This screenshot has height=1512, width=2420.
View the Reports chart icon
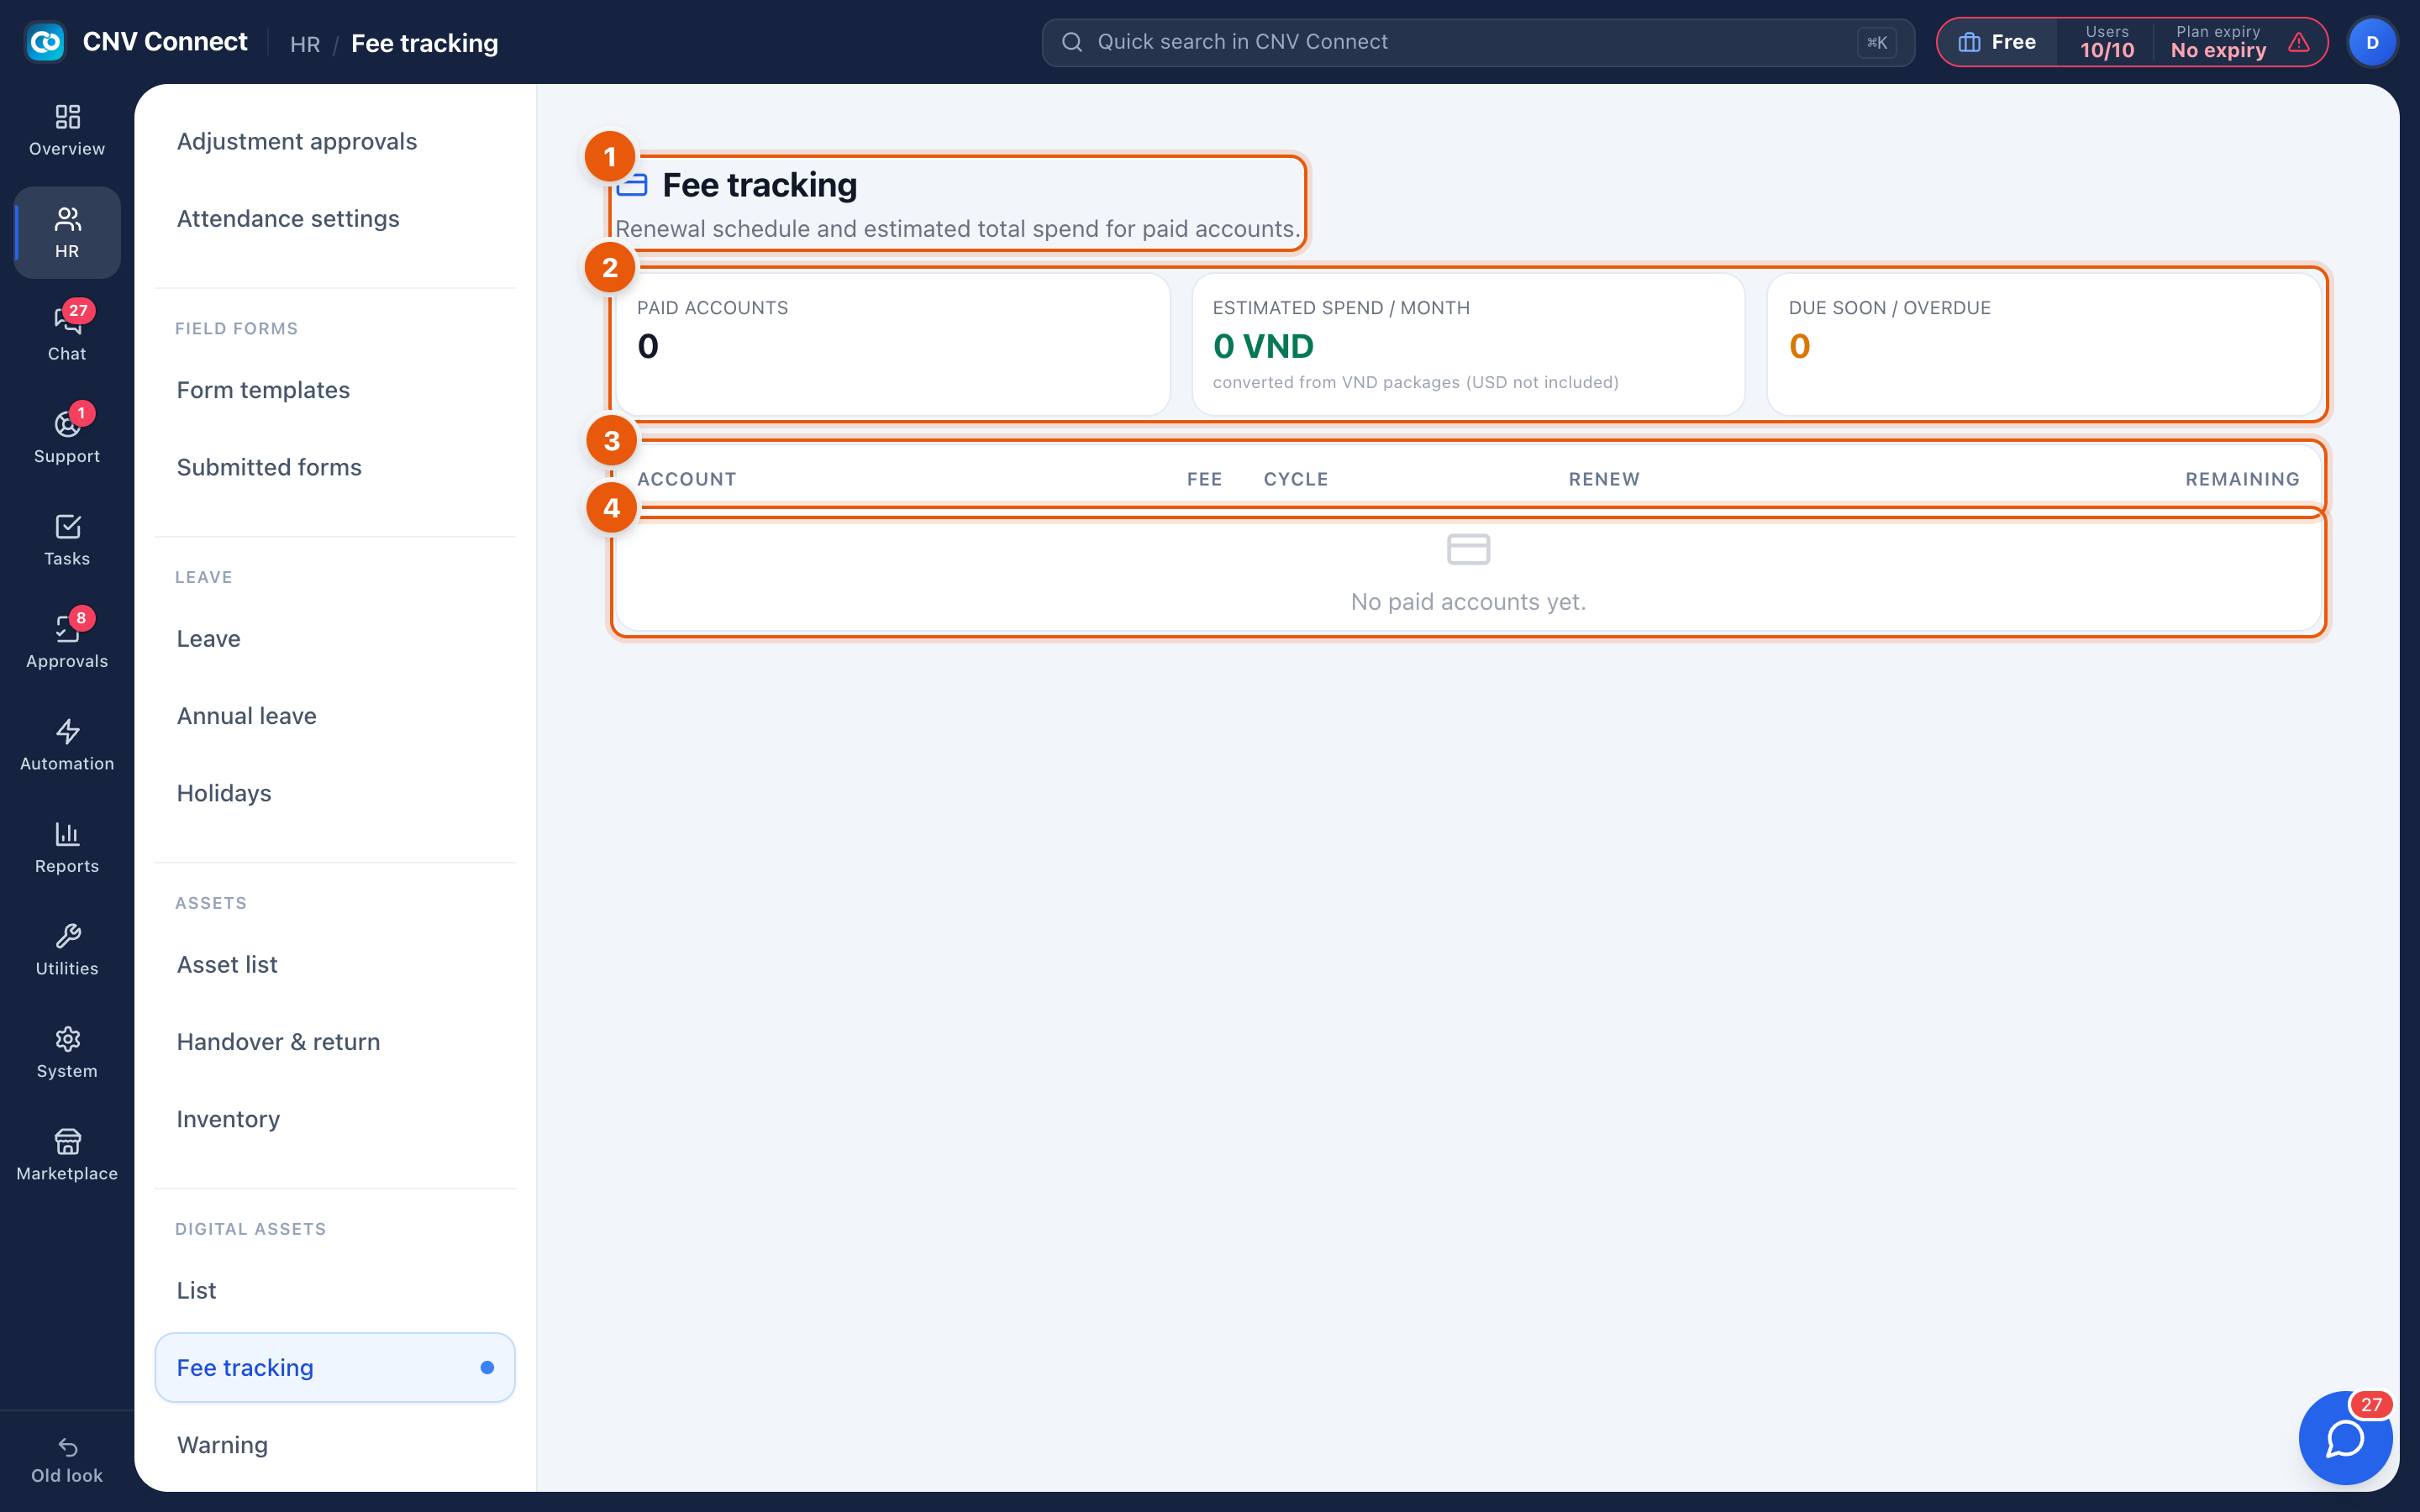(67, 846)
